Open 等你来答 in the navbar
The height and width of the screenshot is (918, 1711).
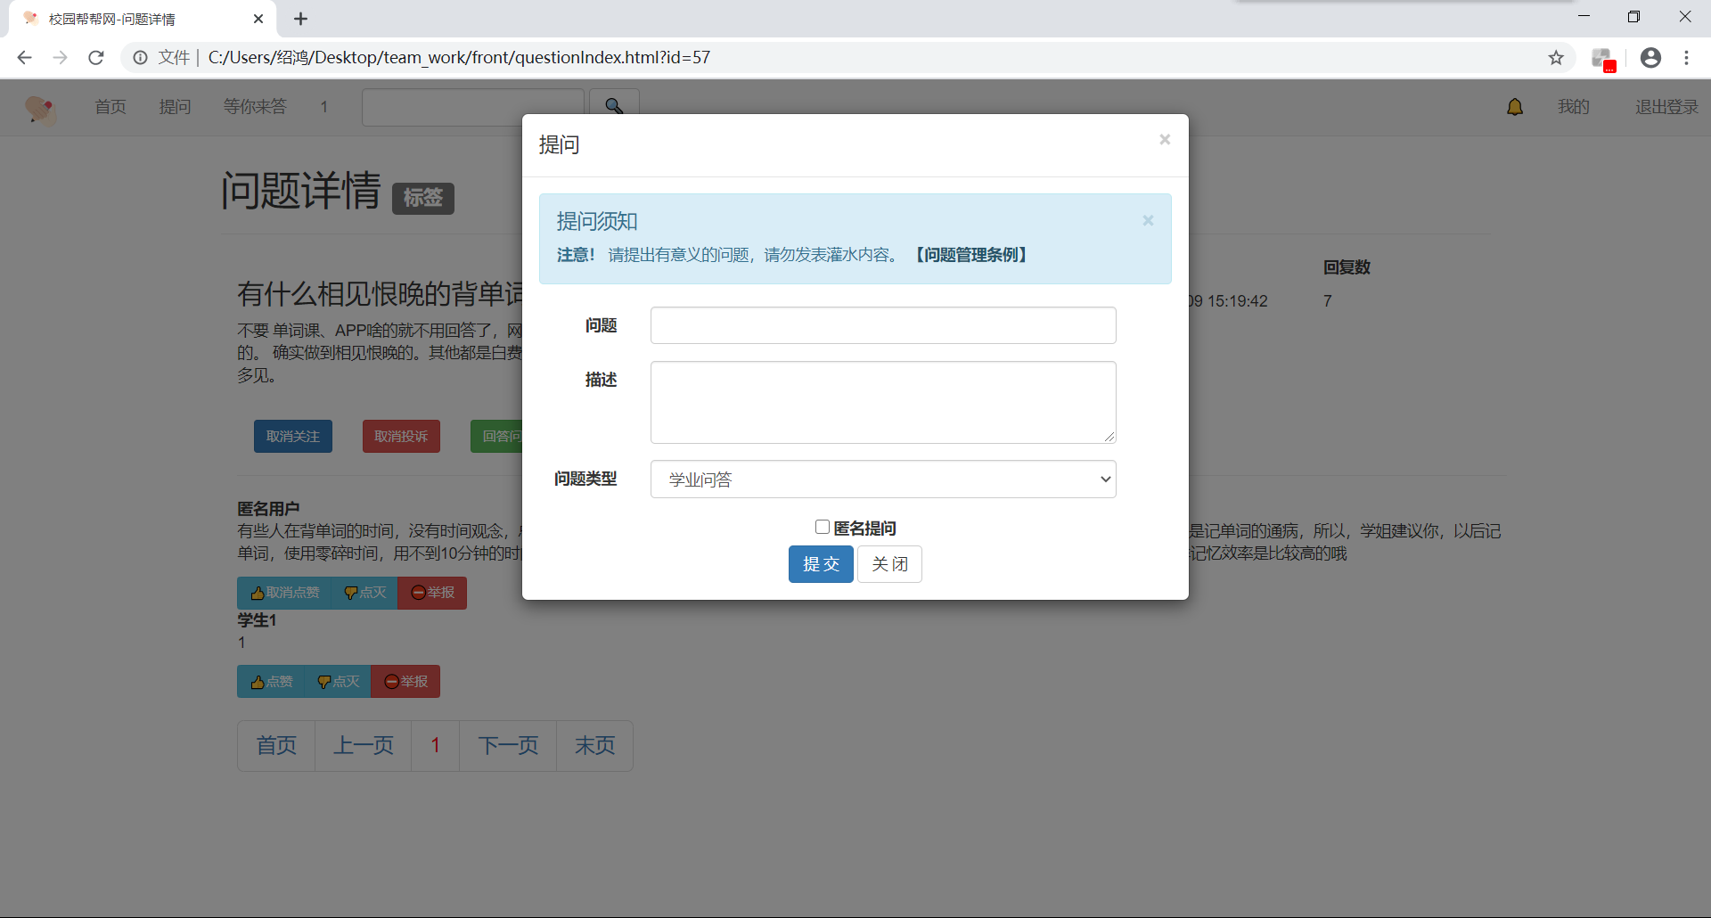click(255, 107)
